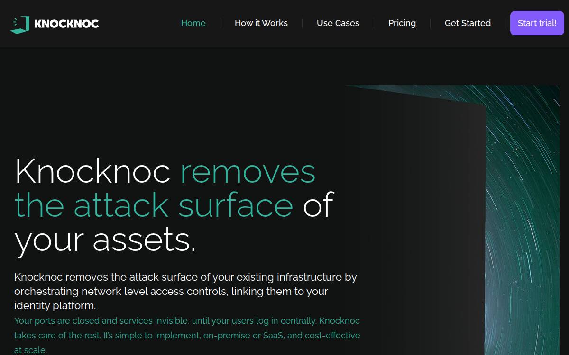Viewport: 569px width, 355px height.
Task: Click the Knocknoc logo icon
Action: (x=20, y=24)
